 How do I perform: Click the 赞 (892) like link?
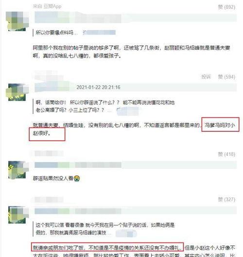click(x=226, y=7)
